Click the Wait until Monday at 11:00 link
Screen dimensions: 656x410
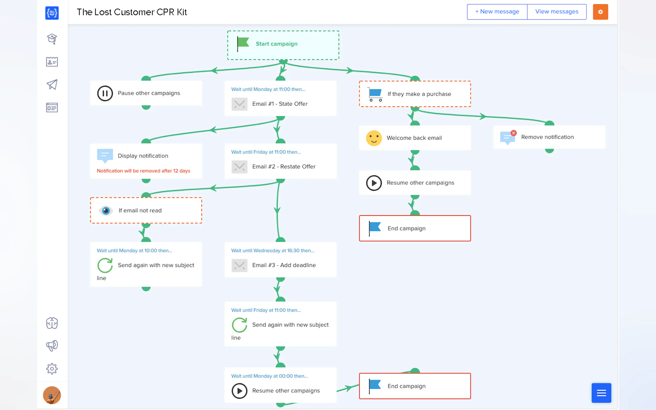pos(268,89)
